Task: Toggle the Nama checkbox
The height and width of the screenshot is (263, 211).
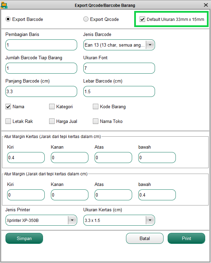Action: 9,107
